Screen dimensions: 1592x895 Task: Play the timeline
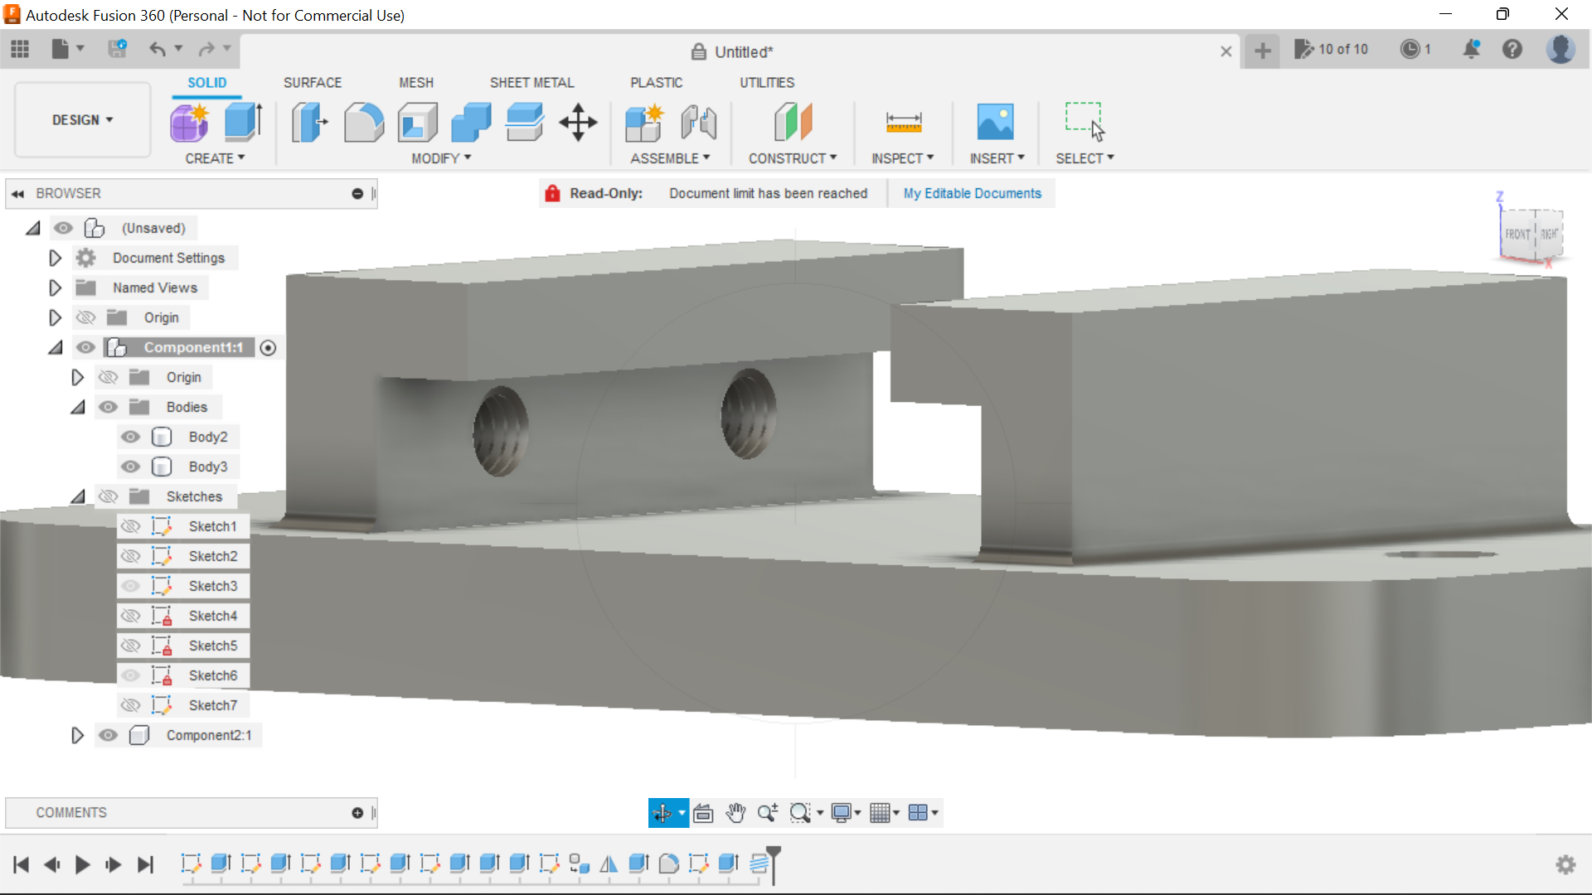82,865
